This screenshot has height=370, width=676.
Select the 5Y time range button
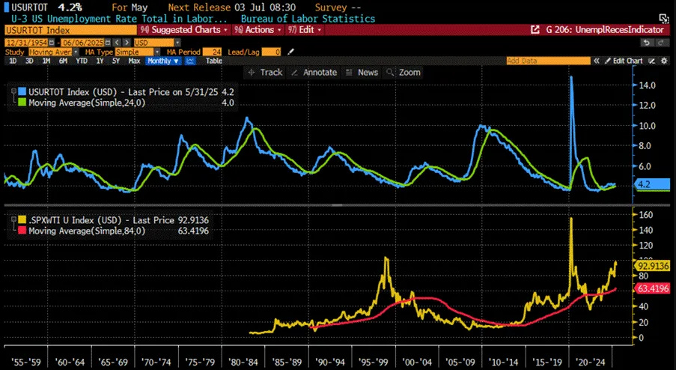(x=116, y=61)
